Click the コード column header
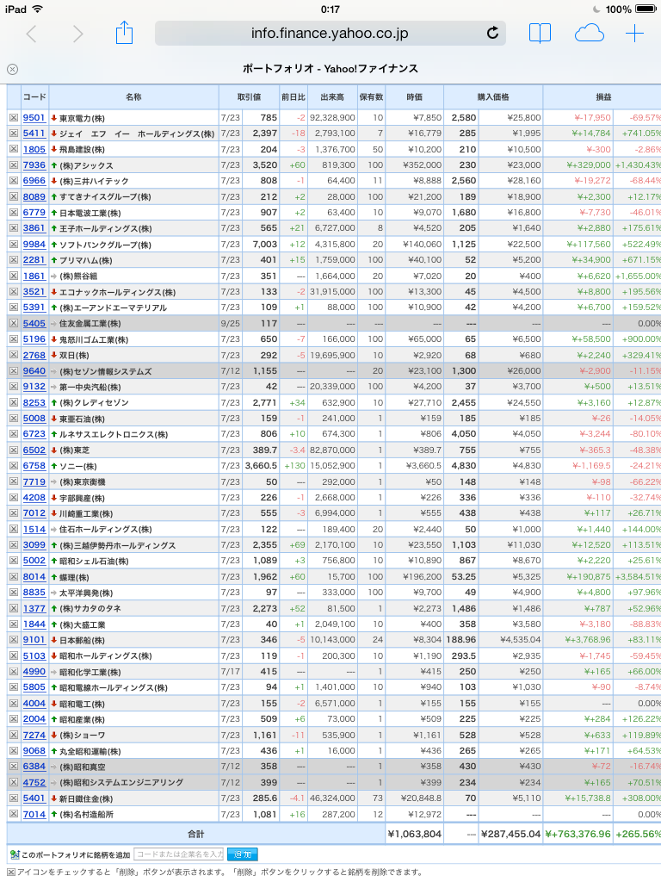Screen dimensions: 661x882 [x=34, y=96]
